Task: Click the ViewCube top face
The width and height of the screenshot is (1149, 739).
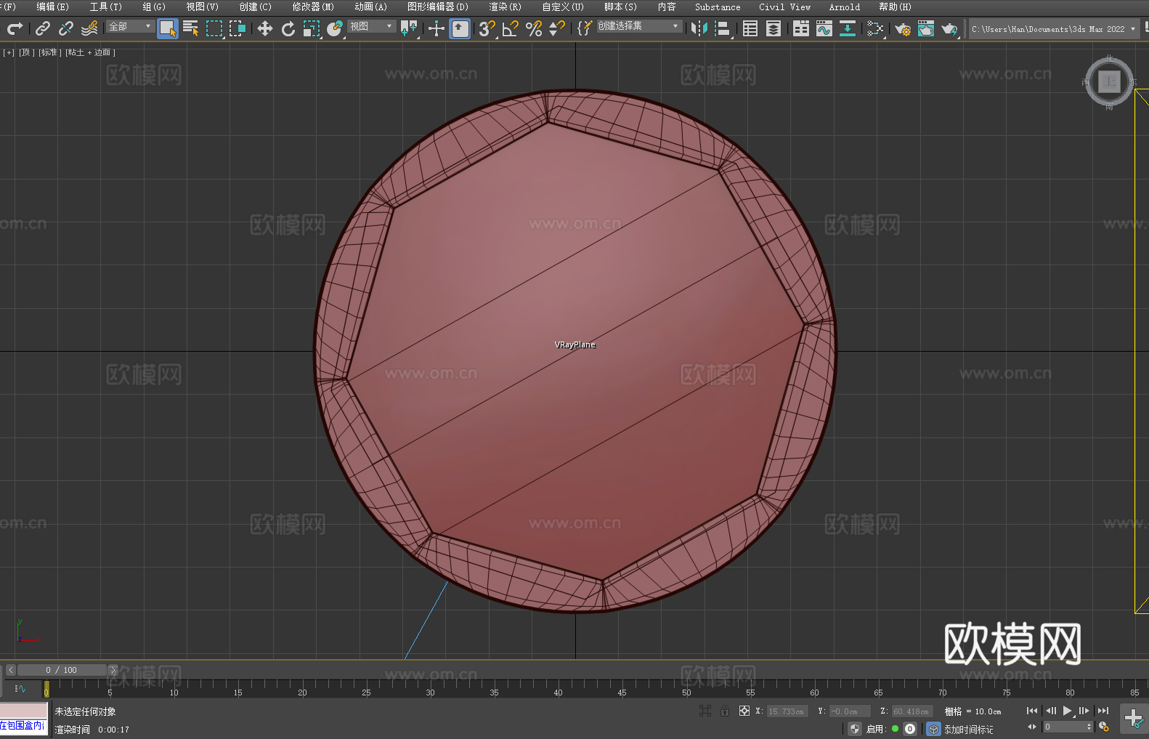Action: click(1109, 81)
